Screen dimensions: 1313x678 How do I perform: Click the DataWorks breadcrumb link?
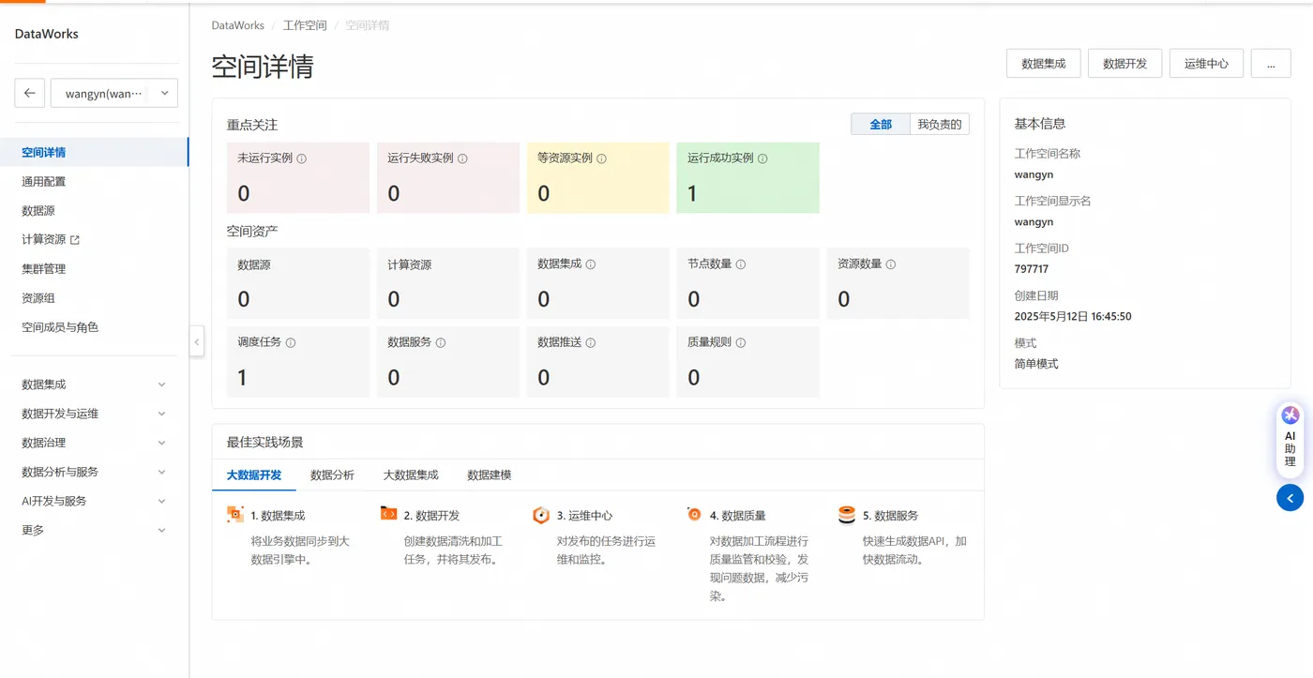[238, 25]
